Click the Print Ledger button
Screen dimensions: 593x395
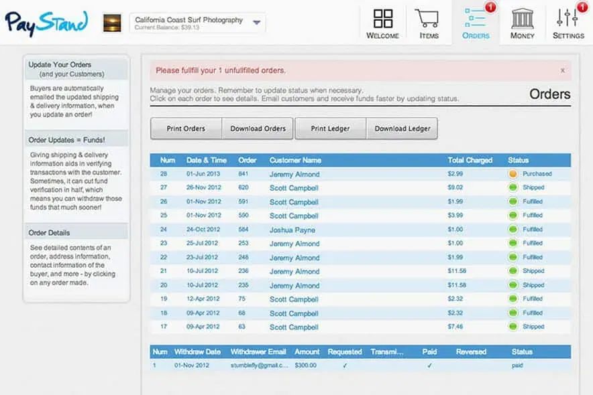click(x=330, y=129)
